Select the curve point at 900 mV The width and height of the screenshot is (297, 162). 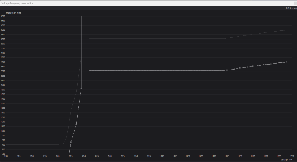point(110,70)
